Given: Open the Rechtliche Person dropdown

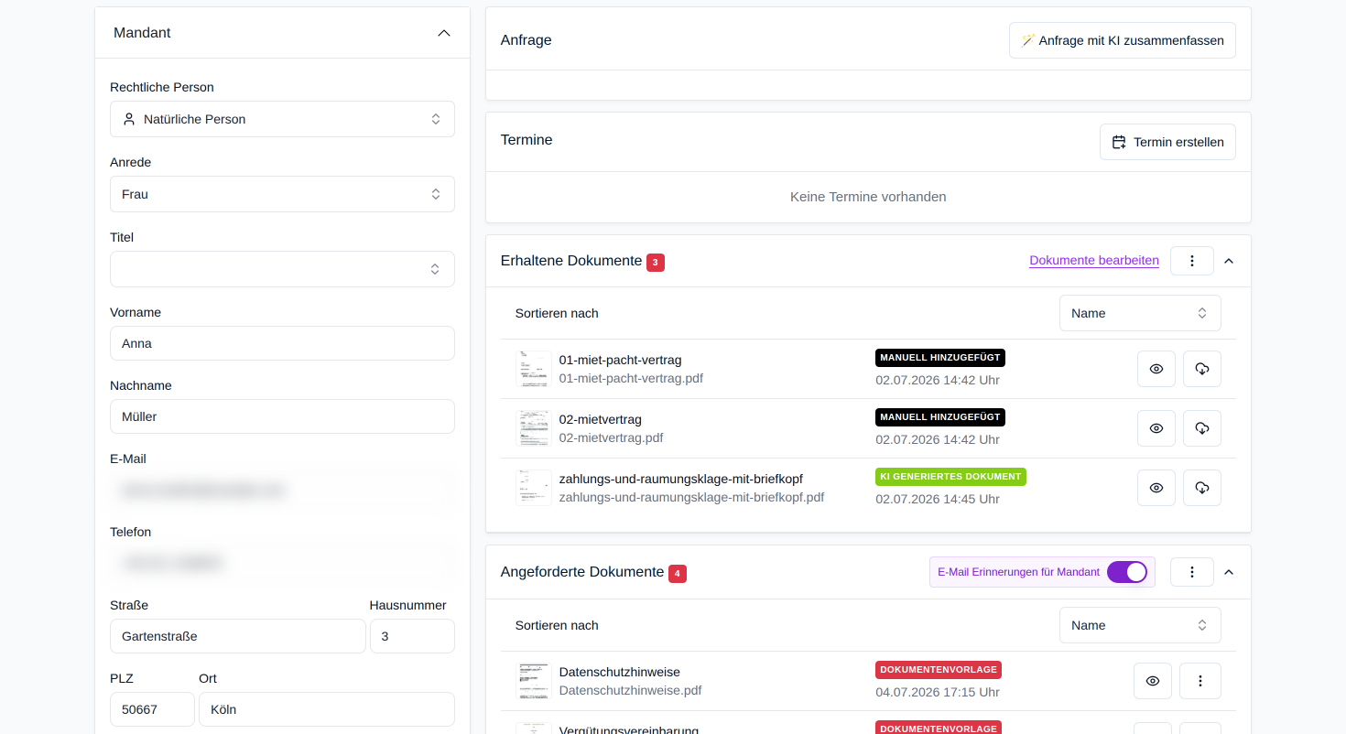Looking at the screenshot, I should [x=282, y=119].
